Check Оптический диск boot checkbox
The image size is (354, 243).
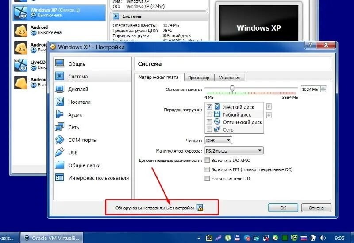point(209,122)
